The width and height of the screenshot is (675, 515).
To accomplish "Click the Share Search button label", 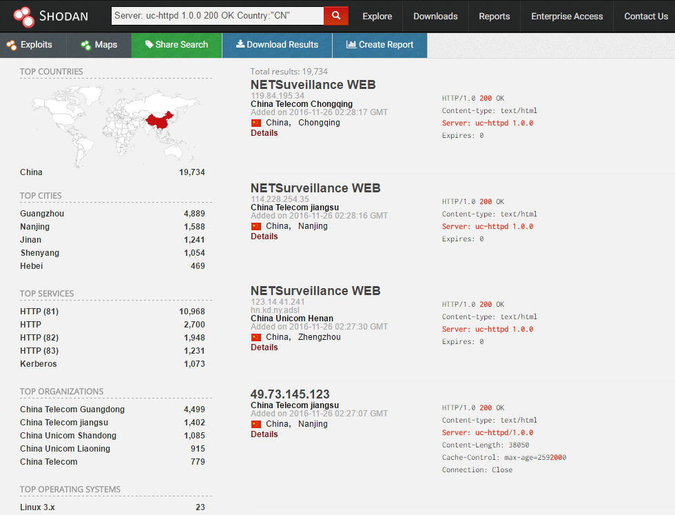I will (182, 45).
